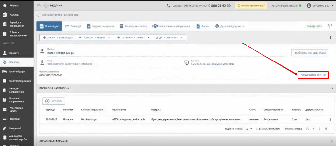Open Направлення на підрядників tab

[171, 26]
